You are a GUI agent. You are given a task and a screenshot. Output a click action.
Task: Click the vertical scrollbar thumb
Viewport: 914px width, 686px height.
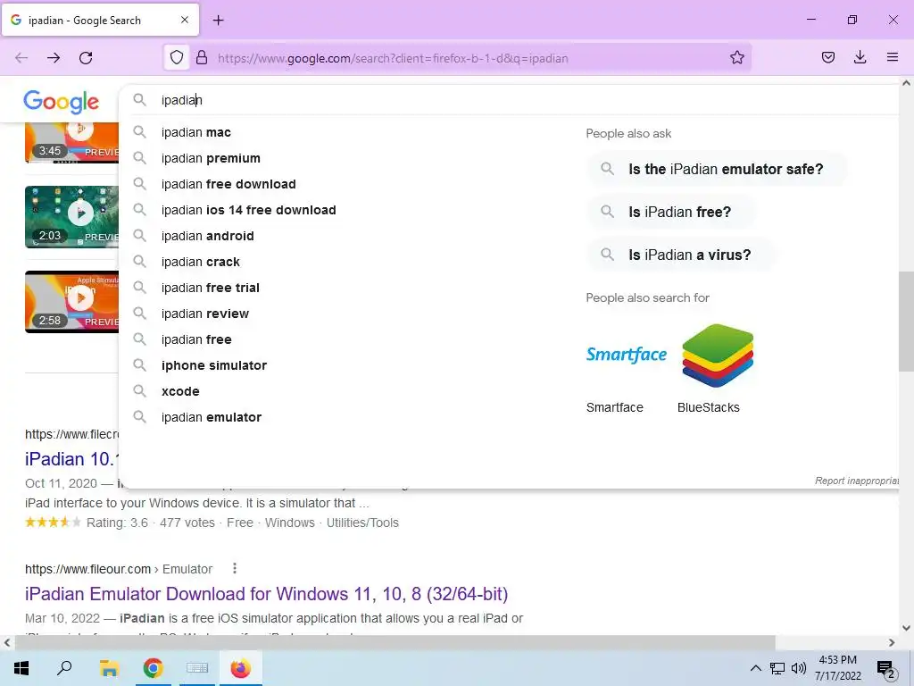tap(906, 321)
